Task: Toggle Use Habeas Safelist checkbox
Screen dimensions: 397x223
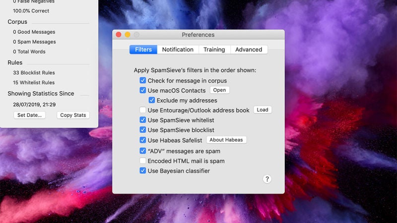Action: click(x=143, y=140)
